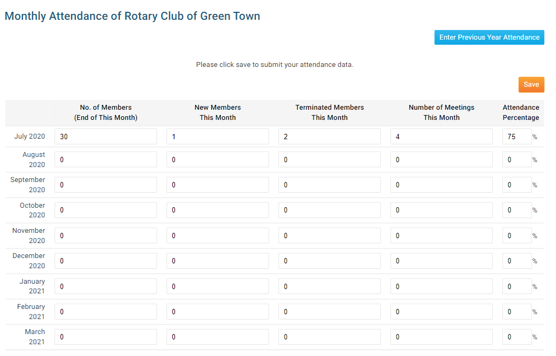Select November 2020 number of meetings field

[x=441, y=236]
